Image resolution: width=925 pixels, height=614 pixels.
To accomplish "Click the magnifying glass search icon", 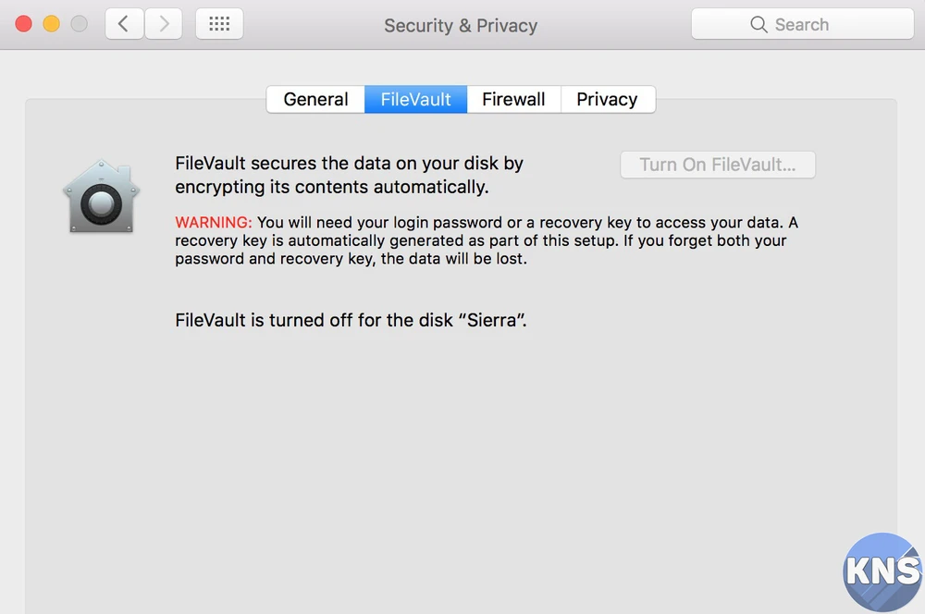I will tap(758, 25).
